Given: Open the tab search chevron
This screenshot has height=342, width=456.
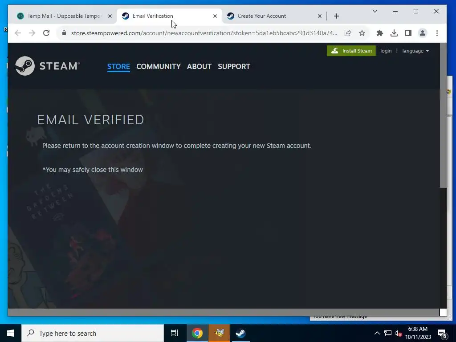Looking at the screenshot, I should point(375,11).
